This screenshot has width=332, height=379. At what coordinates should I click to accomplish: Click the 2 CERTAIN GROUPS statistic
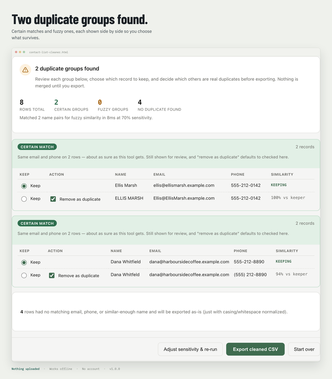pyautogui.click(x=71, y=105)
